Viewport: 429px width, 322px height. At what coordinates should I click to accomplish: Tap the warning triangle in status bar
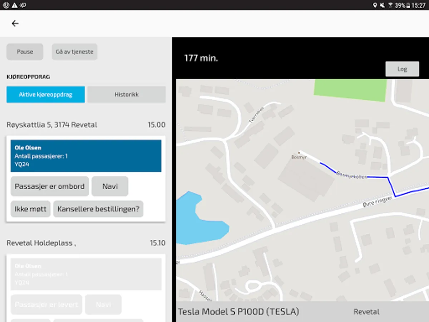(14, 5)
